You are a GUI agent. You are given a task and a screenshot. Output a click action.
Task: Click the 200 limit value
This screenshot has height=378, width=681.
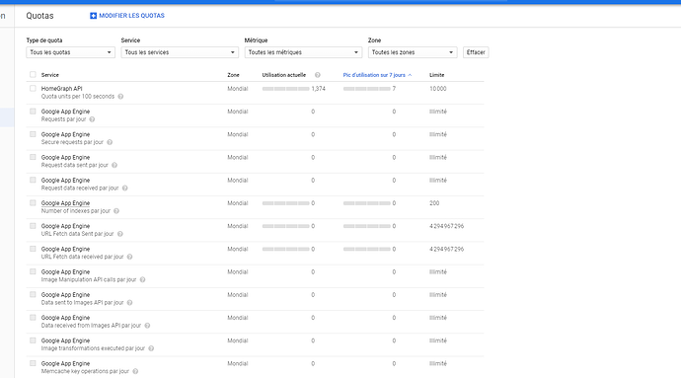click(434, 203)
